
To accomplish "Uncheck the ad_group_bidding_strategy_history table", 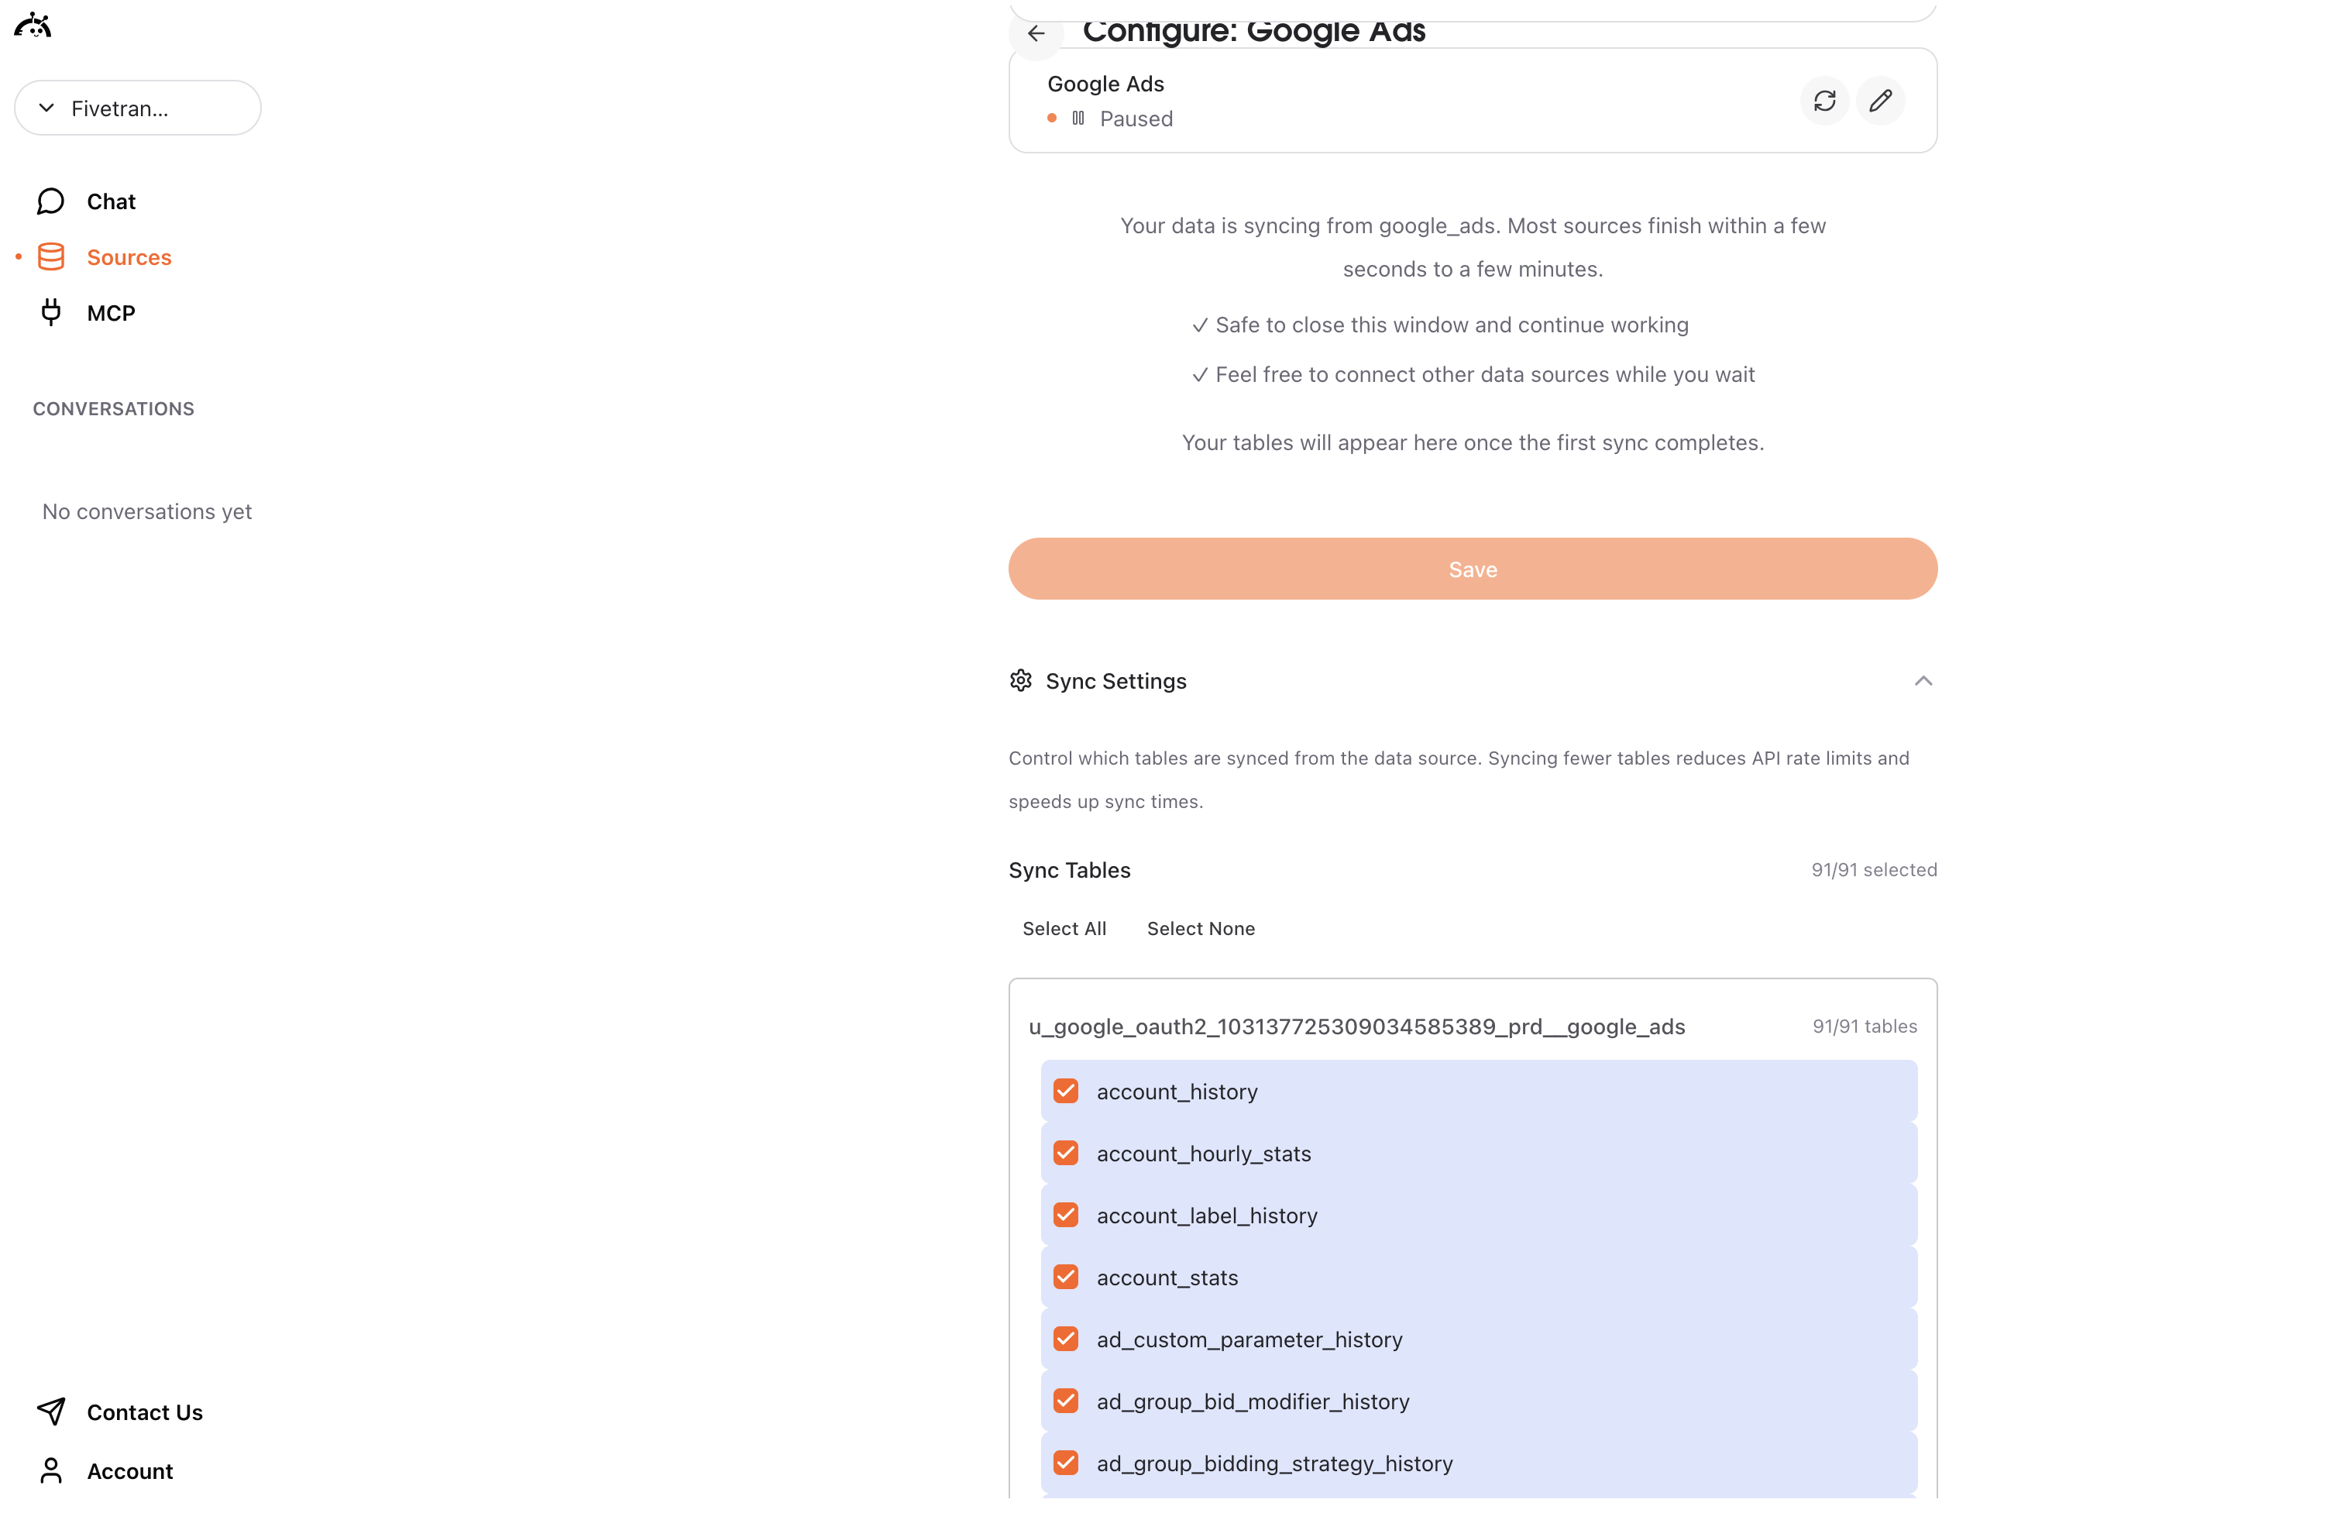I will pyautogui.click(x=1066, y=1463).
